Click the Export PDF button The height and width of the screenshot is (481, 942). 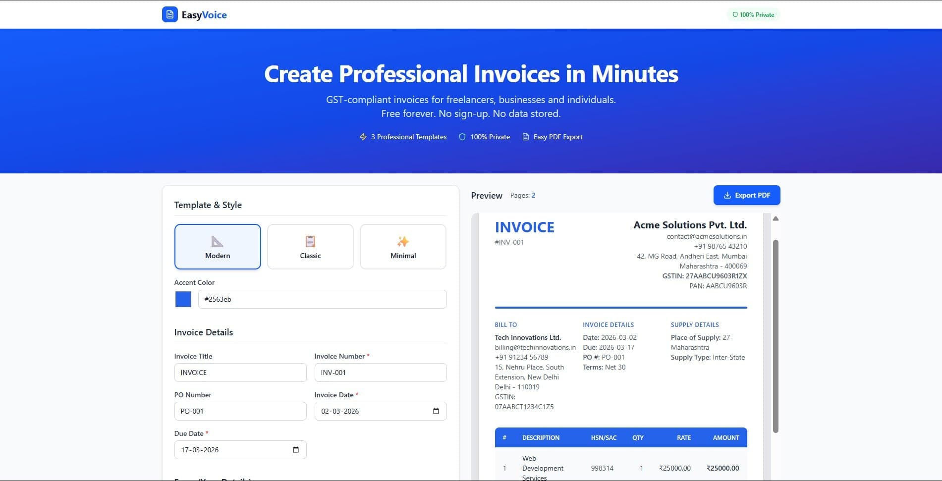746,195
